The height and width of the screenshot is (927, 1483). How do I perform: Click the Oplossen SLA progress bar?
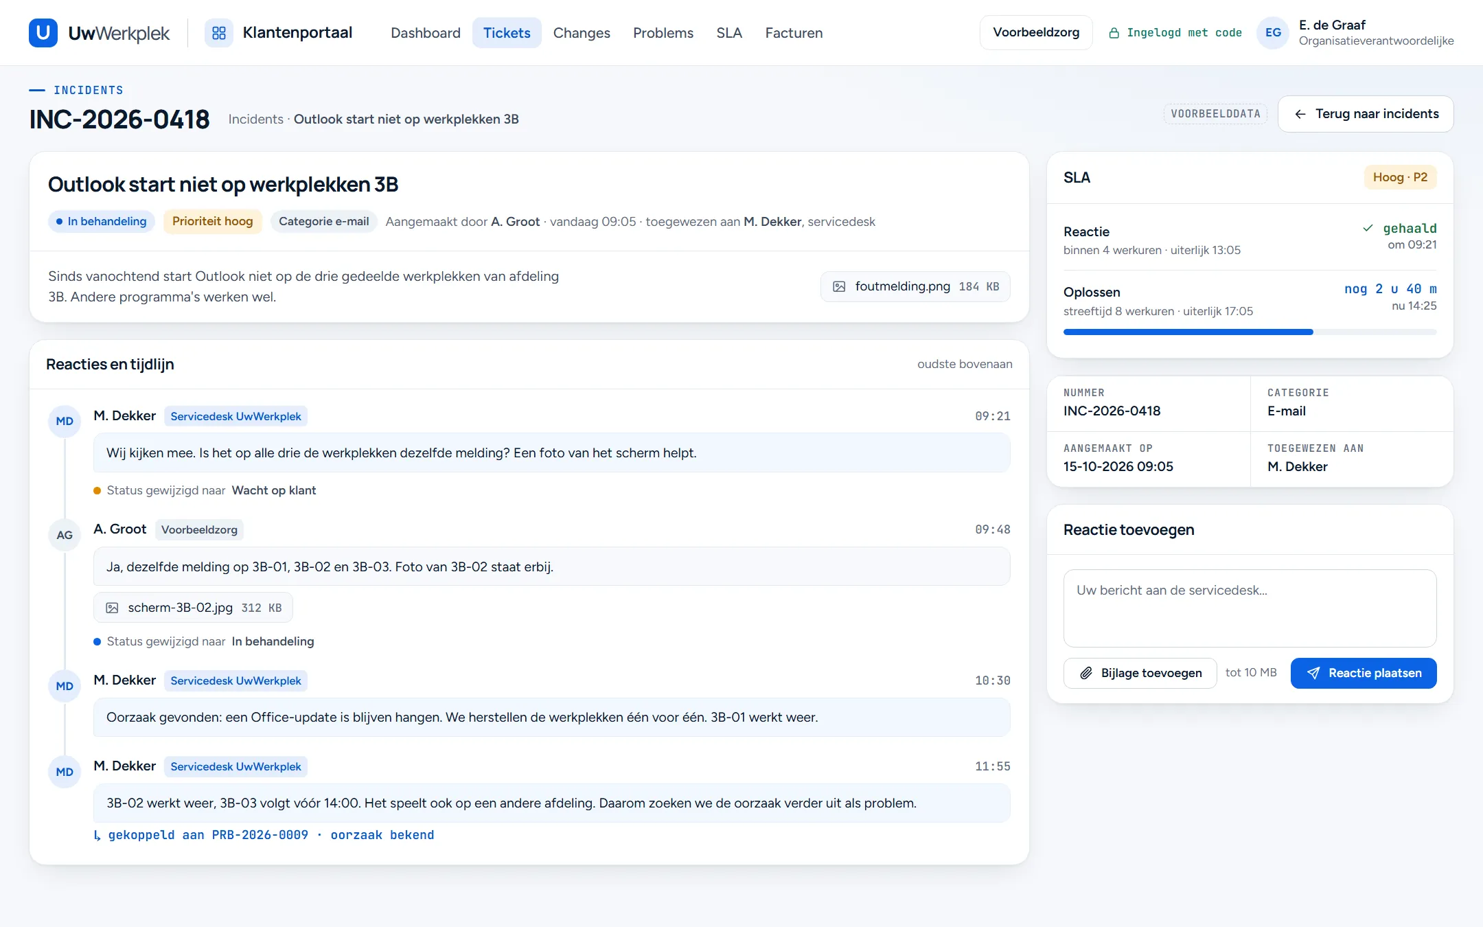click(x=1250, y=332)
